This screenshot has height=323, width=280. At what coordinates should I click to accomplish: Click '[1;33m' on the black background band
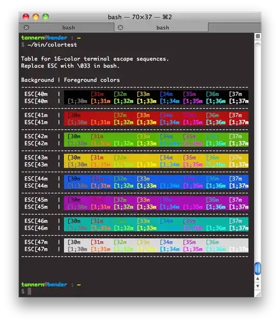click(147, 101)
